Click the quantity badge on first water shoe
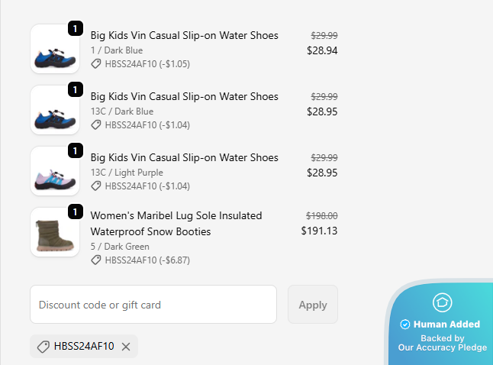The width and height of the screenshot is (493, 365). coord(74,29)
